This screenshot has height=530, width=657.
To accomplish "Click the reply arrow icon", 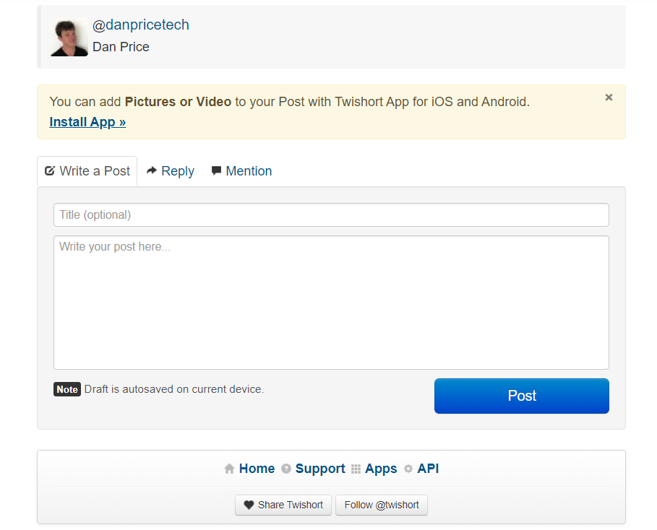I will pos(152,171).
